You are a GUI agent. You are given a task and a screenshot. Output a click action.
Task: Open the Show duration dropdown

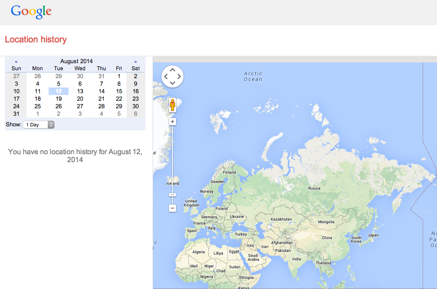(38, 125)
